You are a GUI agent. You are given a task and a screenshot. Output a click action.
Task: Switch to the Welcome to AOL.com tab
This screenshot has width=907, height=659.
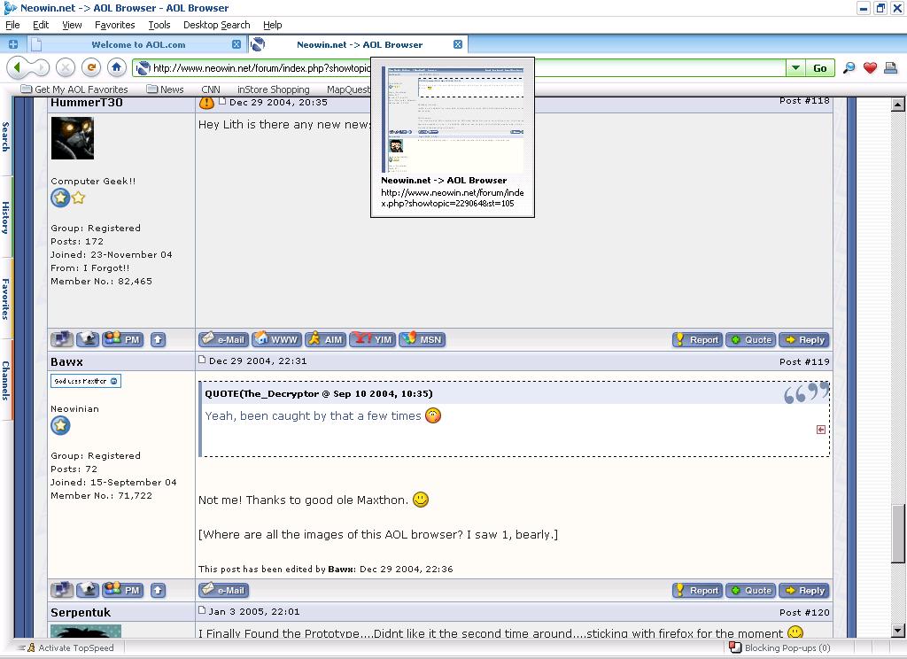tap(137, 44)
